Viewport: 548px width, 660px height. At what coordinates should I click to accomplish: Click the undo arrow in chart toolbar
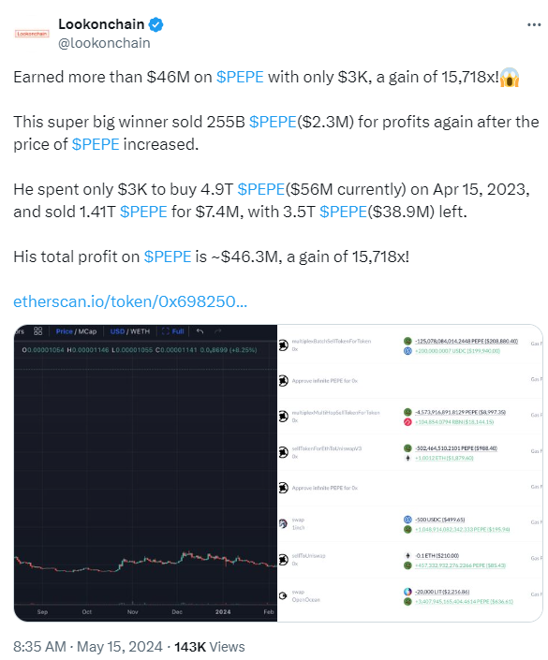click(200, 331)
